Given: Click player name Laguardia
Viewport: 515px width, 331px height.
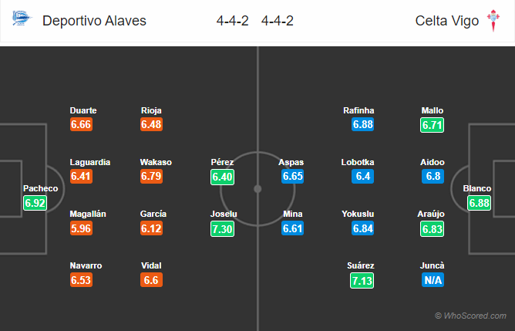Looking at the screenshot, I should tap(90, 162).
